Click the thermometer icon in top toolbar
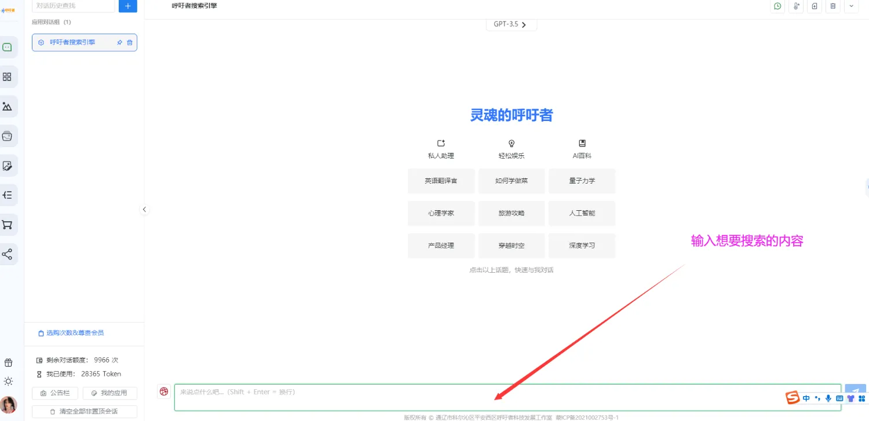Image resolution: width=869 pixels, height=421 pixels. 796,6
